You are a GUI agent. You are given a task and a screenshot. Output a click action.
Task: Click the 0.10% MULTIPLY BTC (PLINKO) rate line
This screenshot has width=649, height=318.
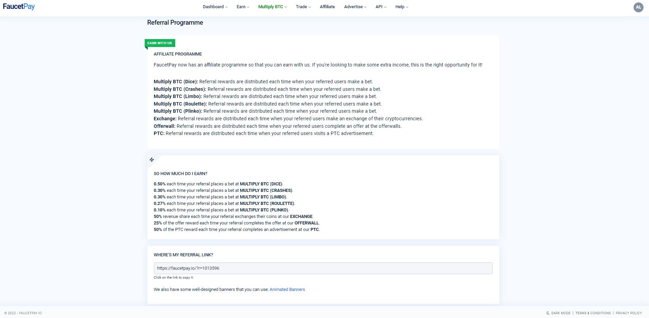pyautogui.click(x=221, y=210)
